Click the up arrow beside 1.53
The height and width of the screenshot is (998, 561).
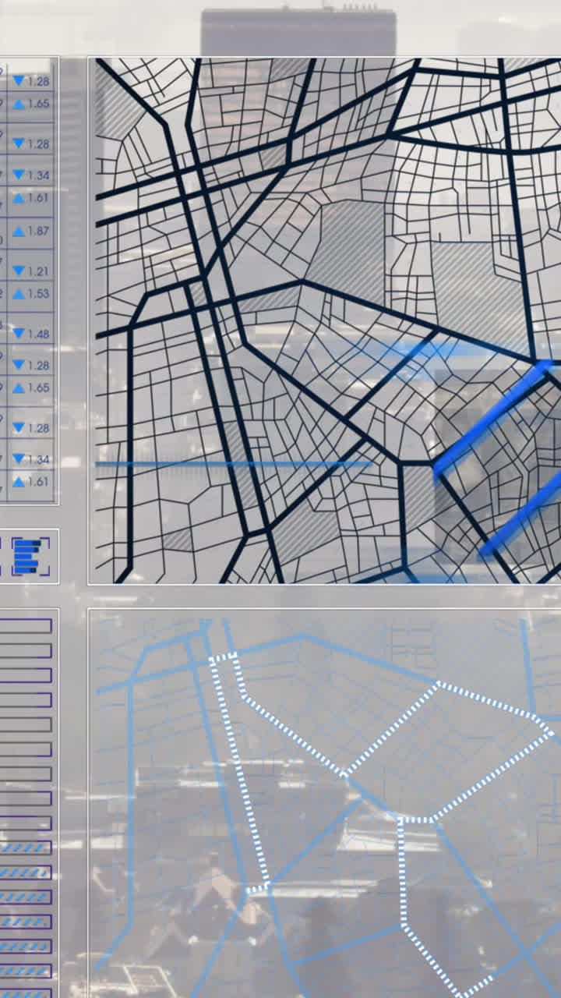(19, 294)
